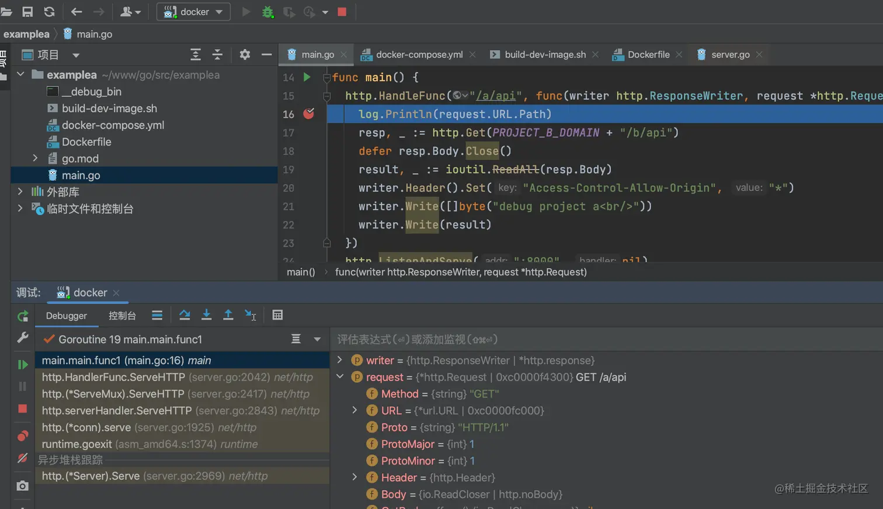Screen dimensions: 883x509
Task: Open project panel settings gear
Action: pyautogui.click(x=245, y=54)
